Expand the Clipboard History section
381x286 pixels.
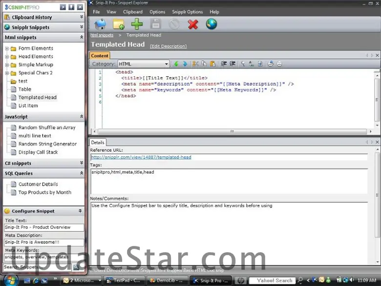[81, 17]
